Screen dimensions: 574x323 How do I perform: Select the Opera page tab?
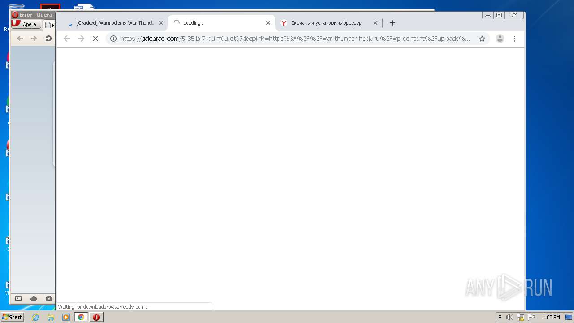click(x=49, y=25)
